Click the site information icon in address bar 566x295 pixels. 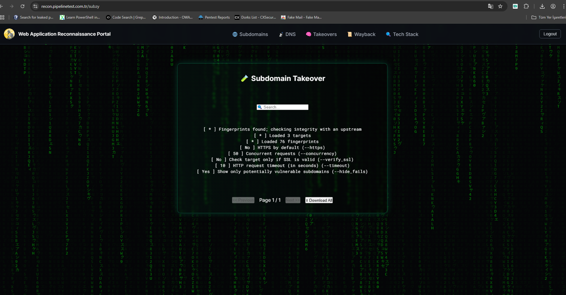tap(35, 6)
